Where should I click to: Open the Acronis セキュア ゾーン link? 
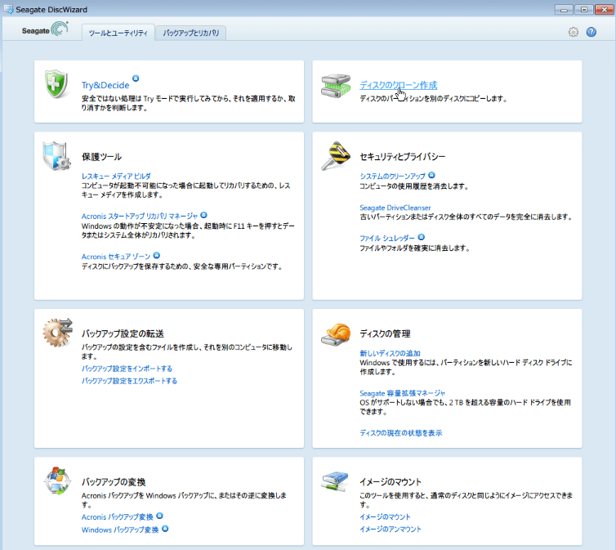click(x=116, y=257)
